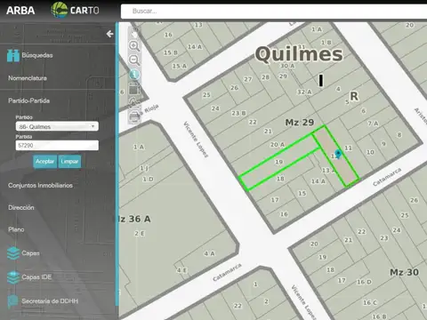Click the Limpiar button
This screenshot has width=427, height=320.
[x=69, y=162]
